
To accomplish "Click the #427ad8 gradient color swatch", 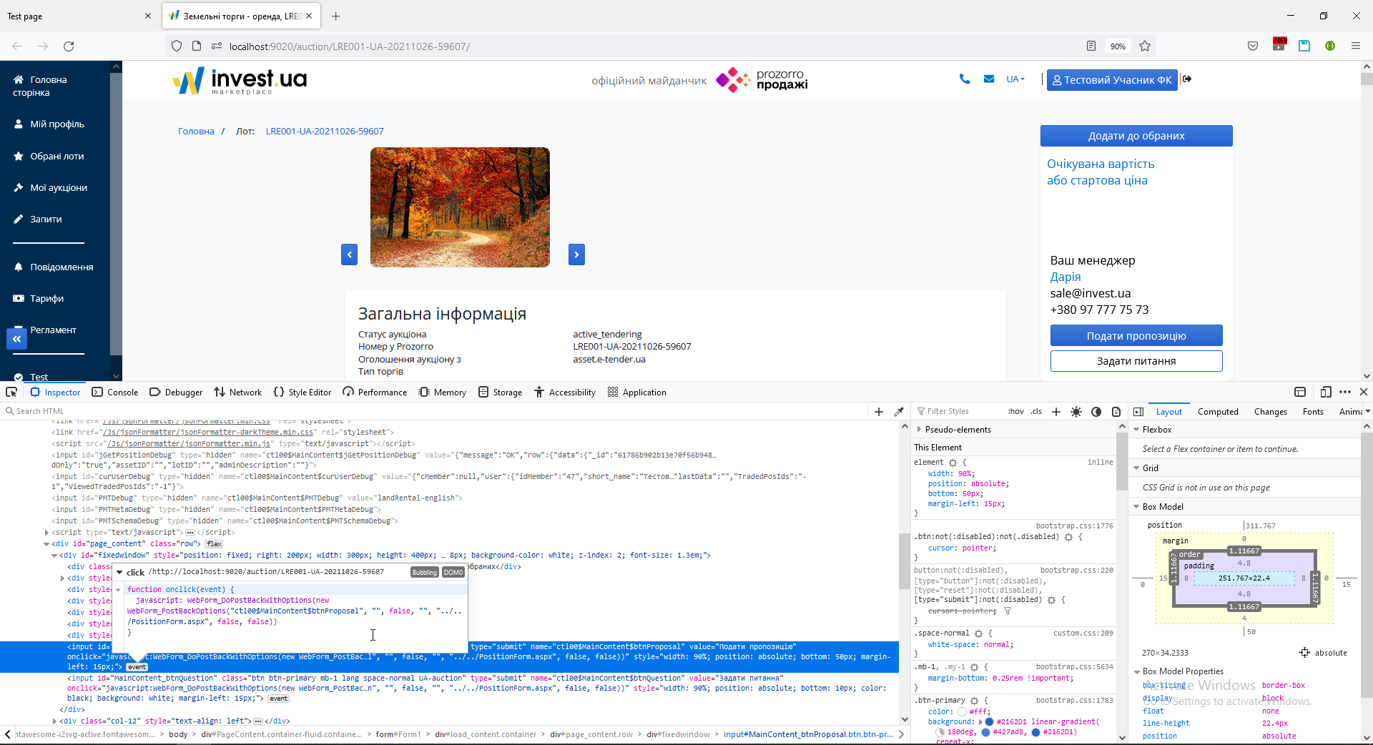I will 986,732.
